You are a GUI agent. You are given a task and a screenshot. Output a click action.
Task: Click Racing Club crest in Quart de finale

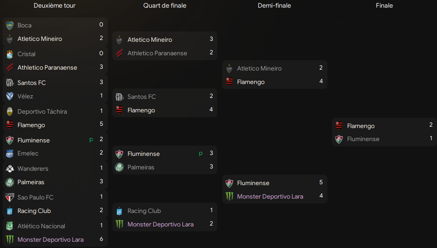click(119, 211)
